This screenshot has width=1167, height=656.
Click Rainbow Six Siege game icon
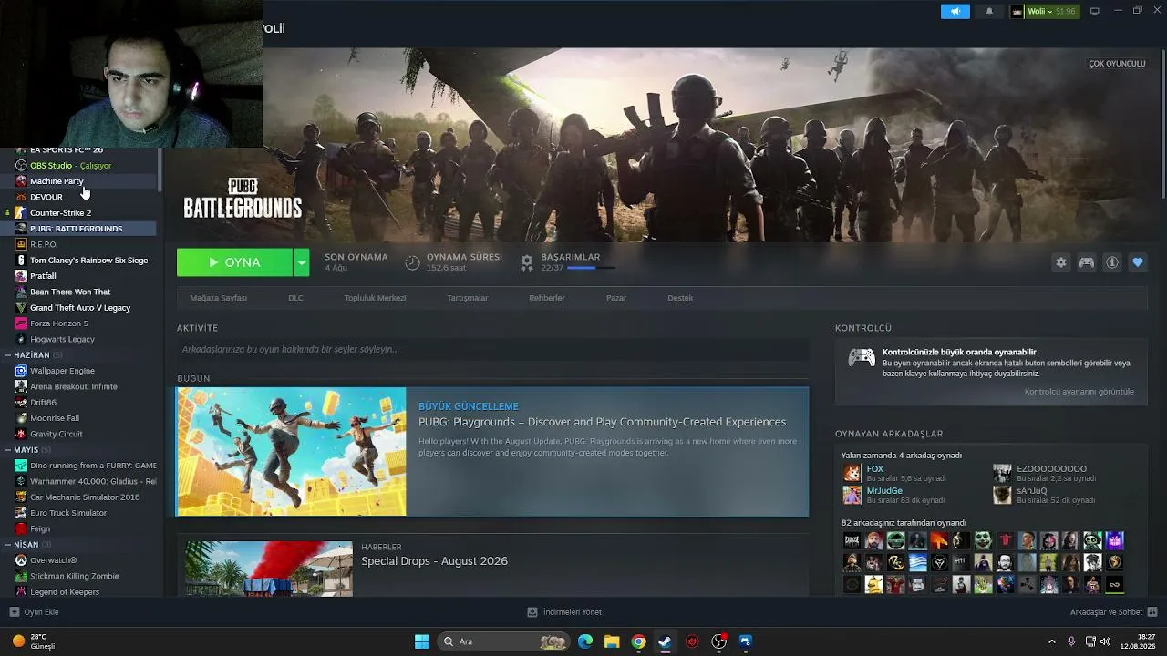click(21, 261)
